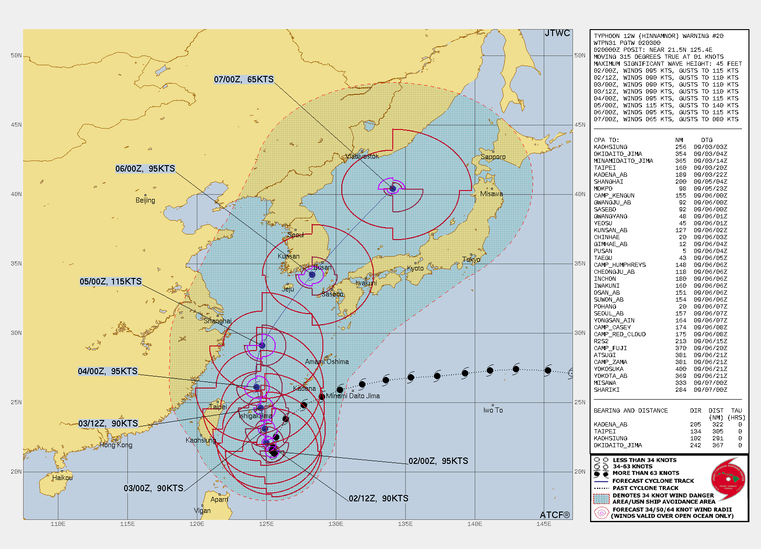Select the '03/00Z, 90KTS' map label
761x549 pixels.
point(153,488)
